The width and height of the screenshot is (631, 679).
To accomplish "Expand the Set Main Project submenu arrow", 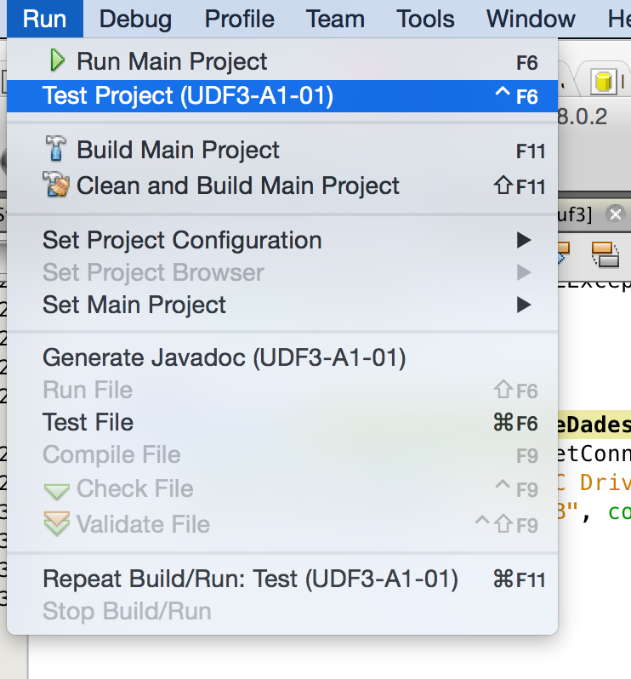I will [x=524, y=305].
